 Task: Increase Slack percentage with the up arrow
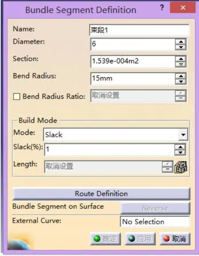pos(180,147)
